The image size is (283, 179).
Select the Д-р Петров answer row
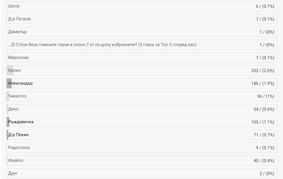coord(142,19)
